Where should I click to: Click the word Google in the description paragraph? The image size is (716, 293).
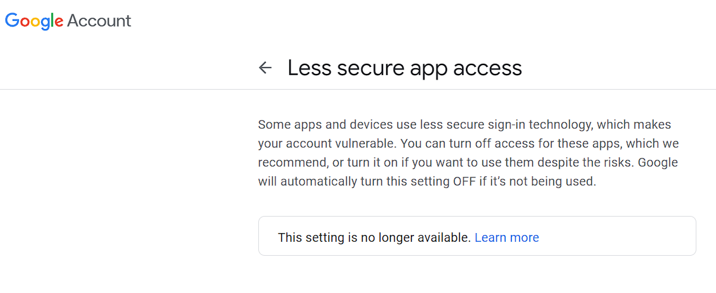click(657, 163)
